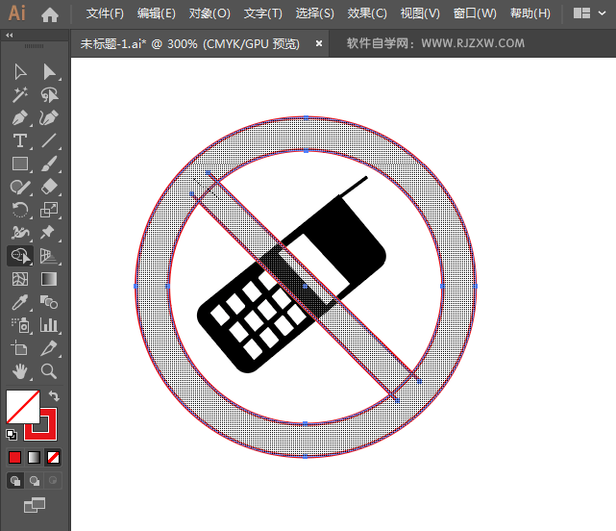Viewport: 616px width, 531px height.
Task: Select the Slice tool
Action: pos(49,348)
